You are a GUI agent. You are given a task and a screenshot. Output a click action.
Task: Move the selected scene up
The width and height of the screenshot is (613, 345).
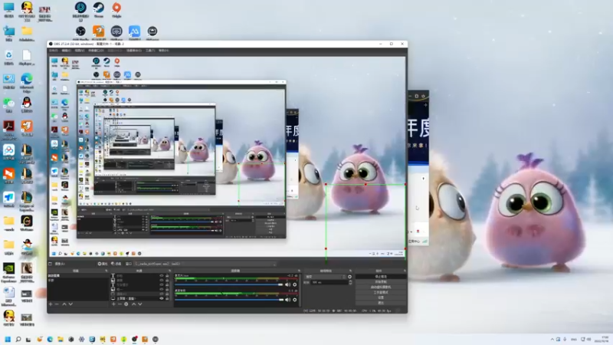click(x=64, y=304)
